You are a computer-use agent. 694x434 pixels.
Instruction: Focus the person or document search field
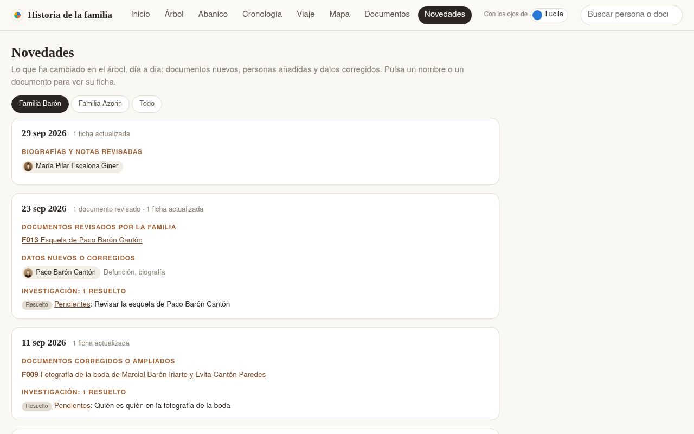[x=631, y=15]
